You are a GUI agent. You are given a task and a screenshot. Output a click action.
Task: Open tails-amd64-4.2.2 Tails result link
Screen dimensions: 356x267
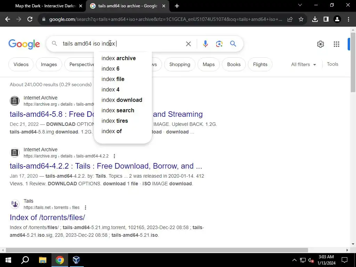pos(106,166)
